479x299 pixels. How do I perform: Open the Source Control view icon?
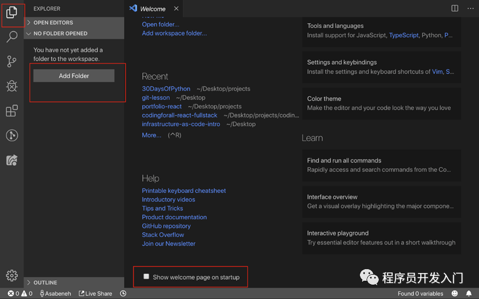[x=12, y=61]
